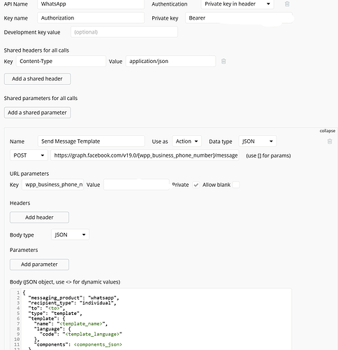Select the <template_language> placeholder in body
The height and width of the screenshot is (350, 338).
point(92,334)
